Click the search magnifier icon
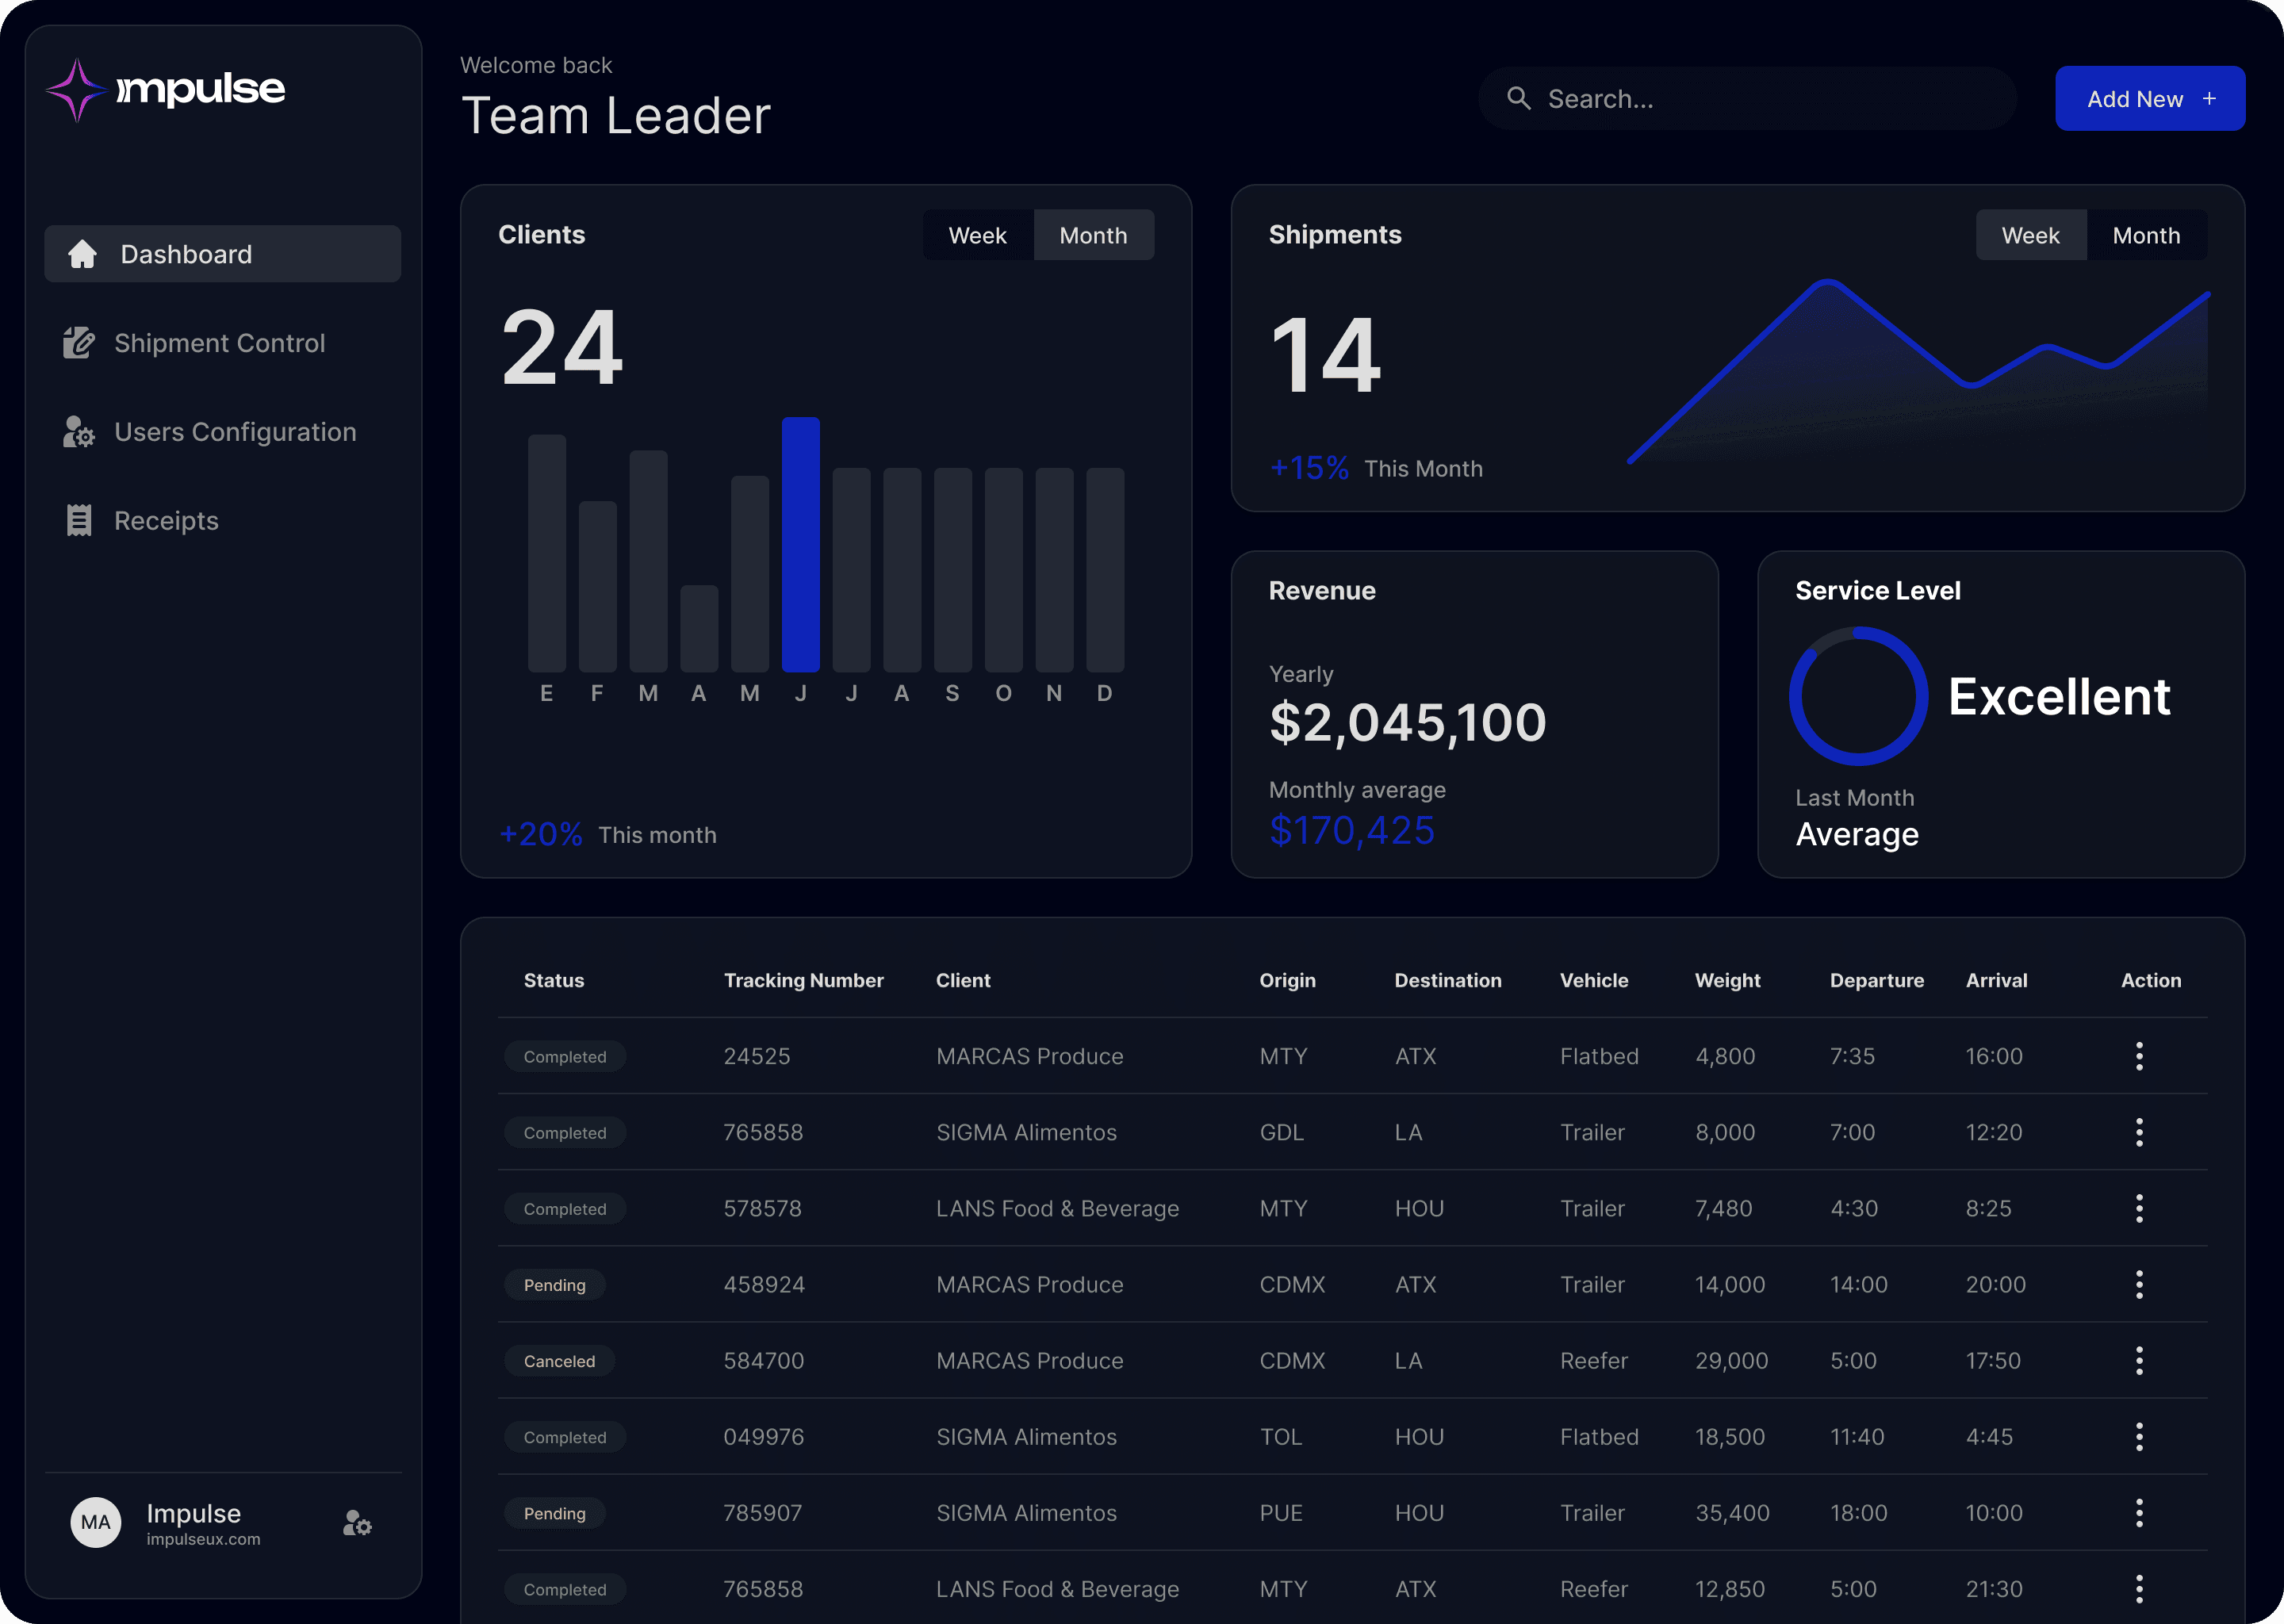The height and width of the screenshot is (1624, 2284). click(x=1519, y=98)
